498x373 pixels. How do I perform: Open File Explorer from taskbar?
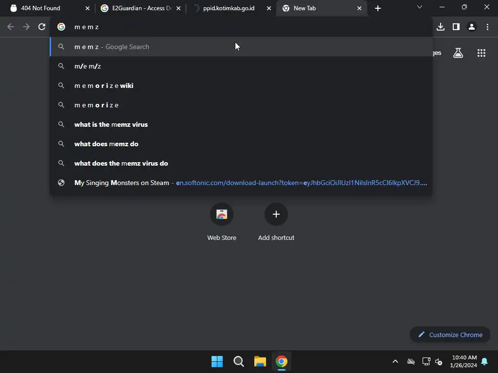point(260,361)
